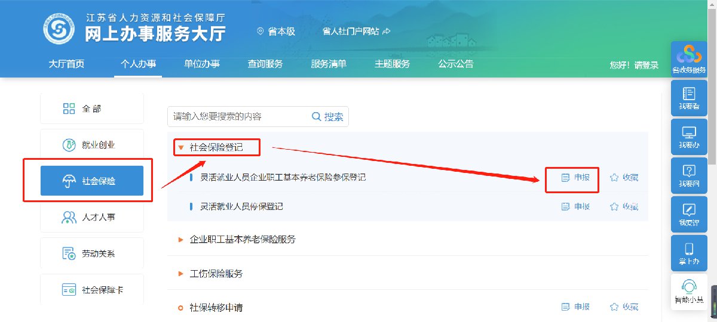Select 全部 category label in sidebar

92,109
